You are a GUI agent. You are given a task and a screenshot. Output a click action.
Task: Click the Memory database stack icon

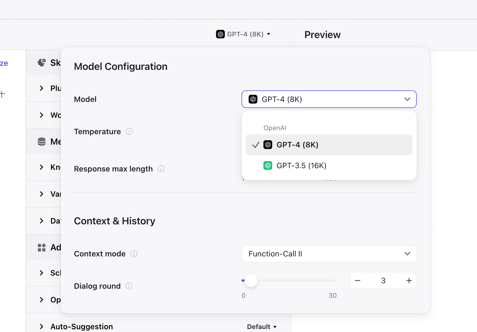point(42,142)
